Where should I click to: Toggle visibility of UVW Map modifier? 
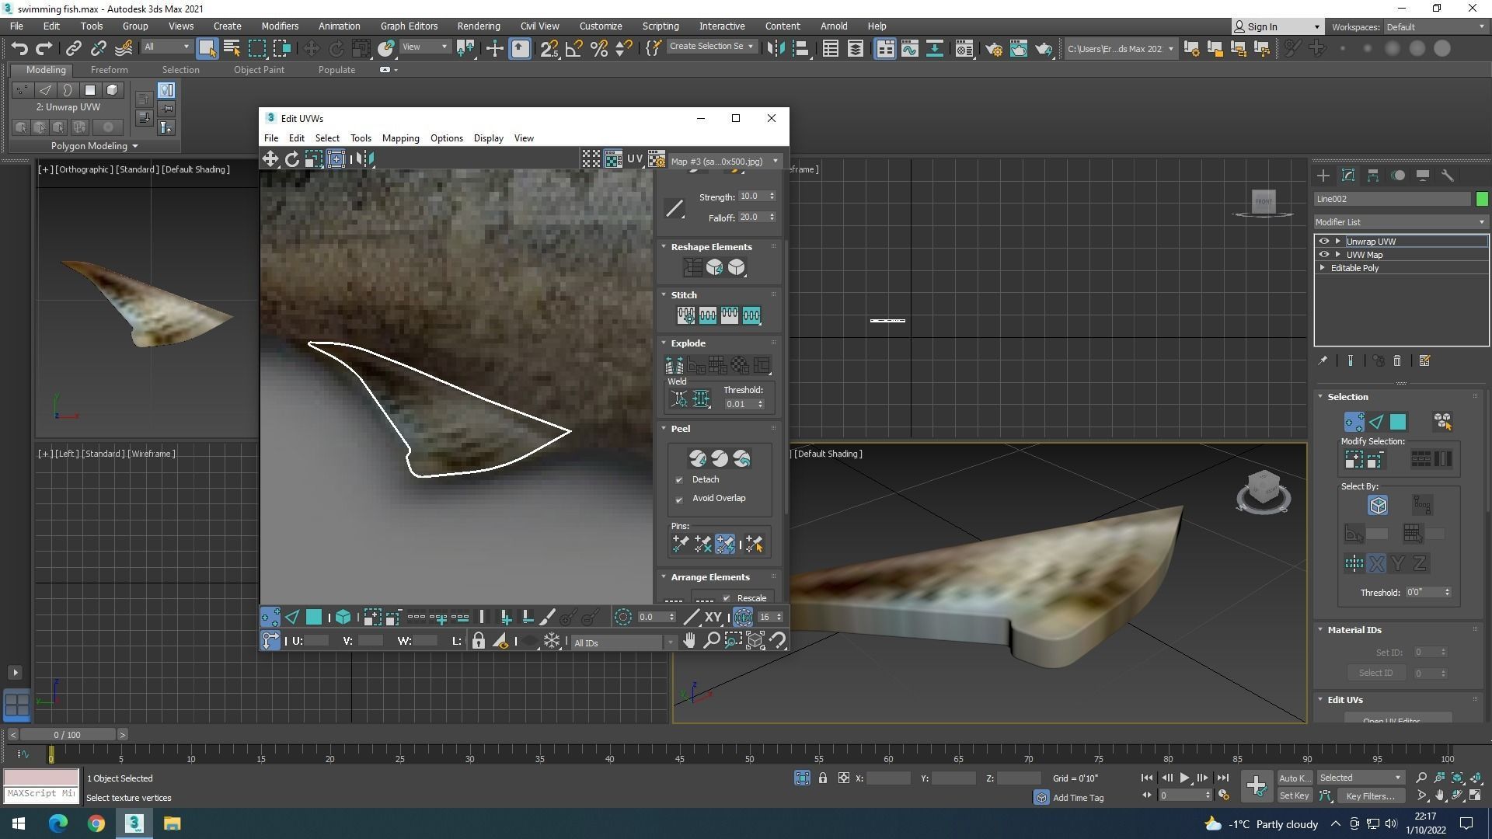coord(1324,255)
